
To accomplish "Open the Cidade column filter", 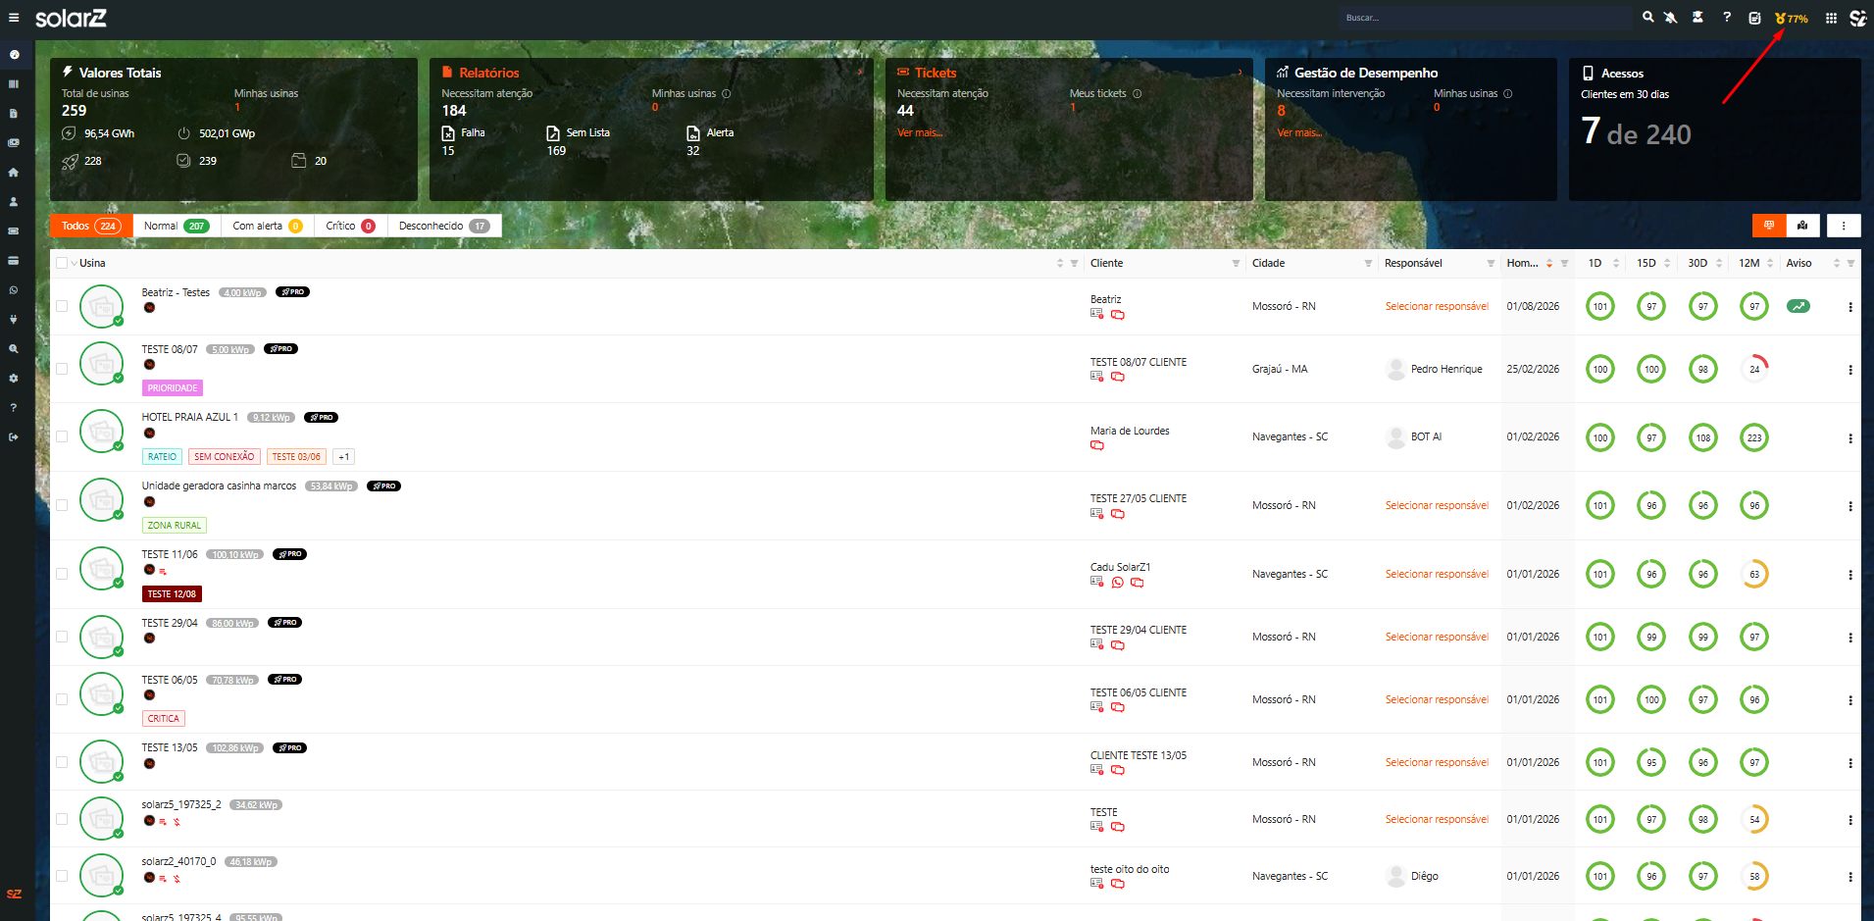I will click(x=1368, y=264).
